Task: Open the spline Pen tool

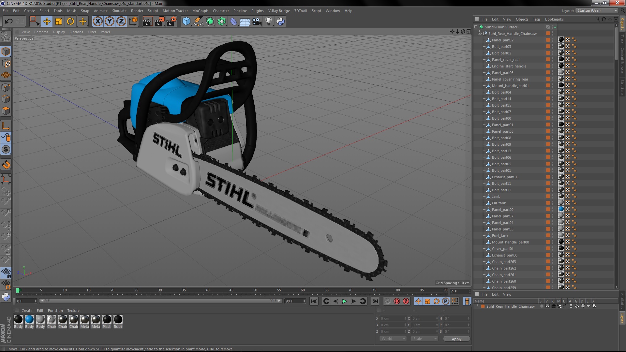Action: (x=198, y=22)
